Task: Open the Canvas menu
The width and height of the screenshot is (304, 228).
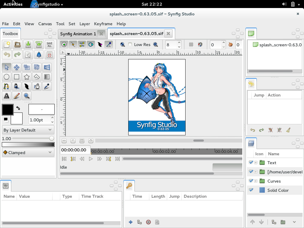Action: click(x=45, y=24)
